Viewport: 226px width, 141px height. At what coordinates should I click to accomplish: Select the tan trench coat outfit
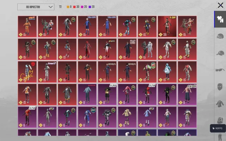(127, 117)
